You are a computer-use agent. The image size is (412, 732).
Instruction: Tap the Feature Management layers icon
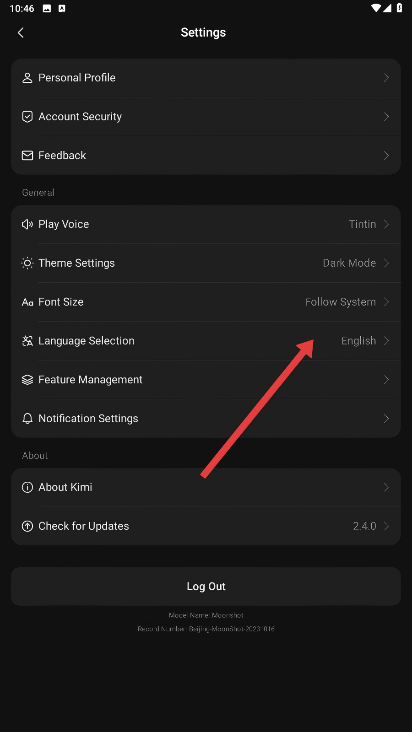(27, 380)
